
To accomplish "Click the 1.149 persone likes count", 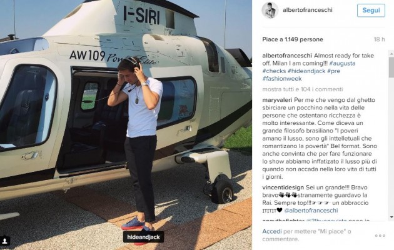I will 304,39.
